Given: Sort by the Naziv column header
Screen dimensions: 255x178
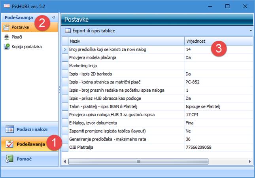Looking at the screenshot, I should coord(127,41).
